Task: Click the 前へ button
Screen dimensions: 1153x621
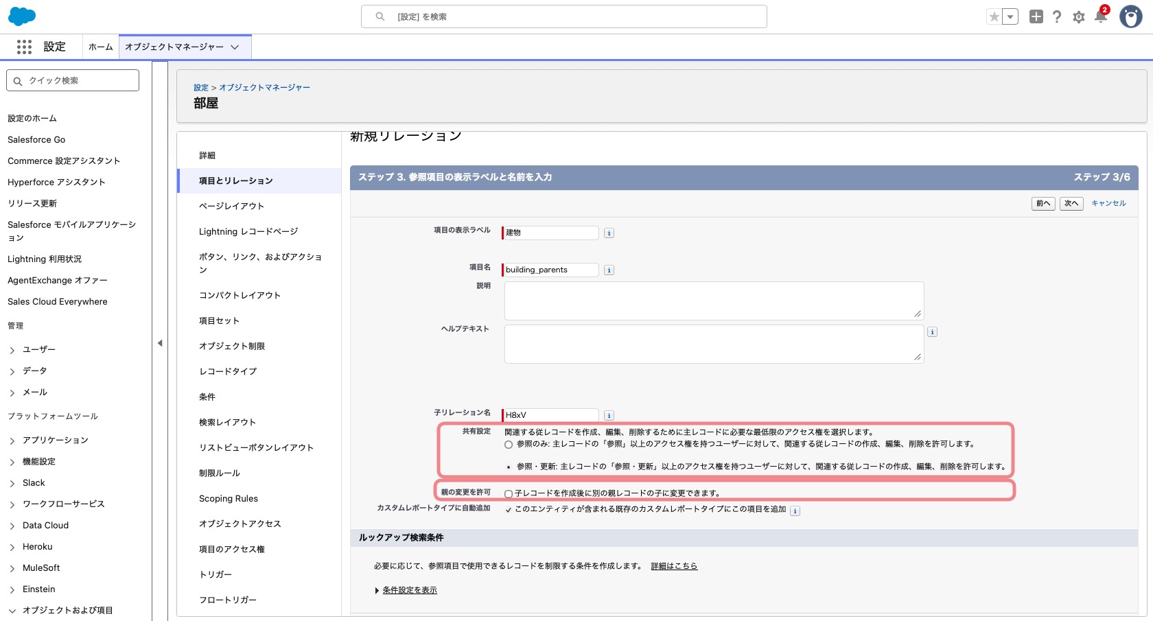Action: pos(1043,204)
